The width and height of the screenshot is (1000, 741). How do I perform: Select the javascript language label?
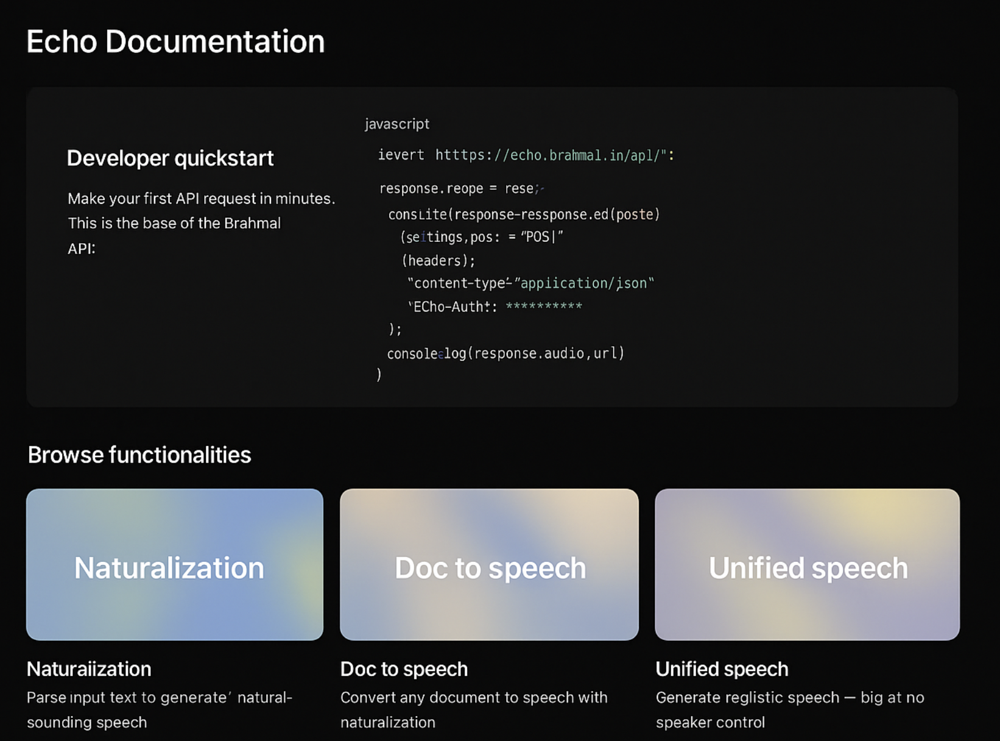click(397, 124)
